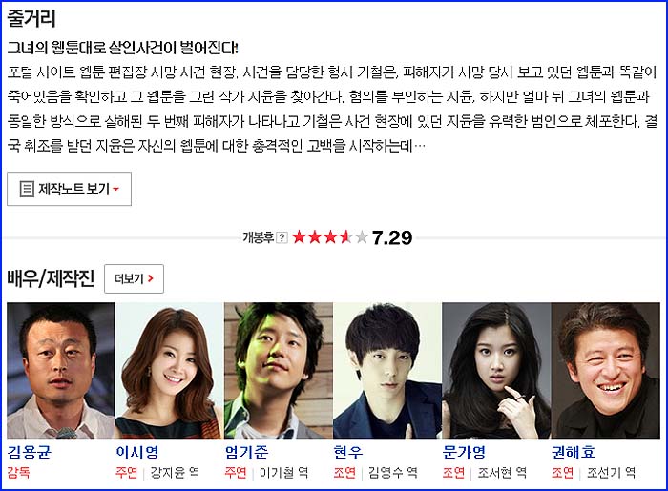Follow the 현우 name link
This screenshot has width=668, height=491.
(348, 452)
